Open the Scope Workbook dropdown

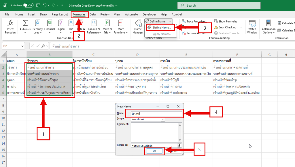coord(163,119)
